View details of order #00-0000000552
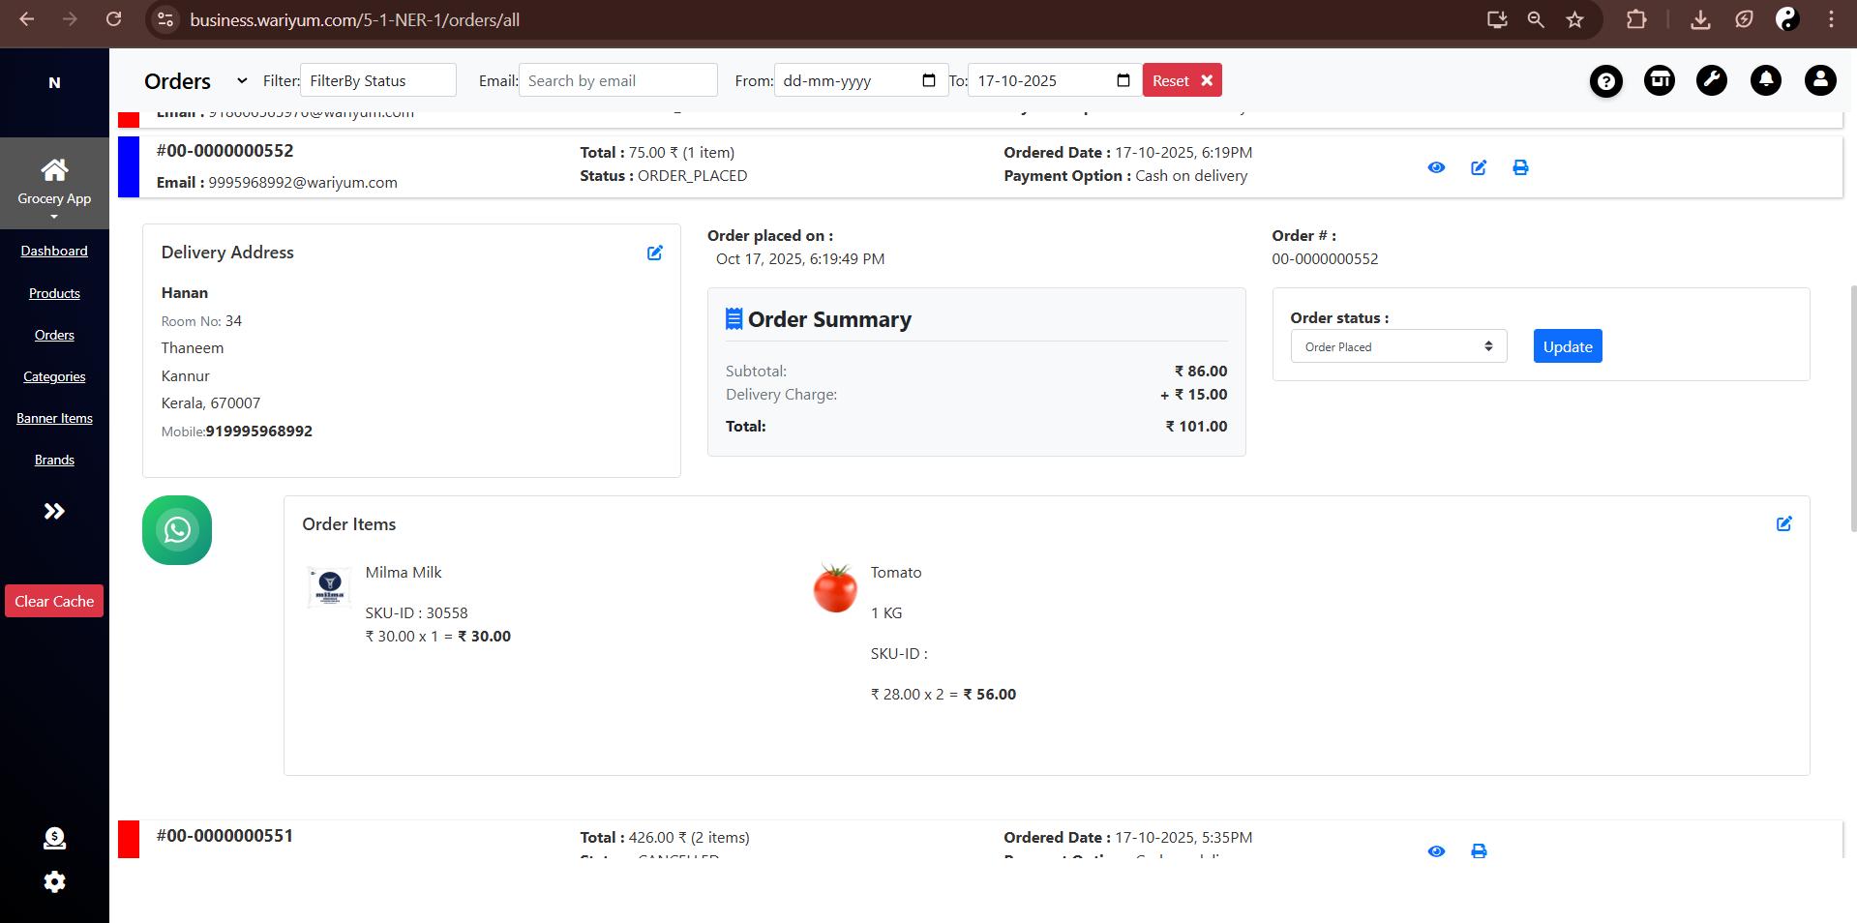This screenshot has width=1857, height=923. point(1436,167)
